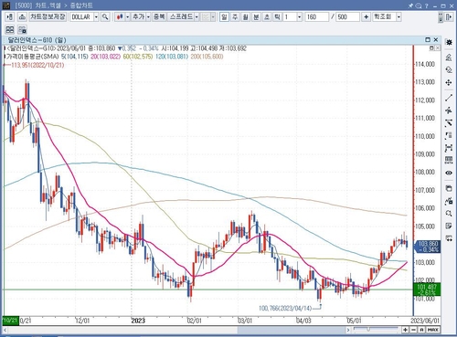
Task: Click the magnifier zoom icon on right sidebar
Action: pyautogui.click(x=449, y=214)
